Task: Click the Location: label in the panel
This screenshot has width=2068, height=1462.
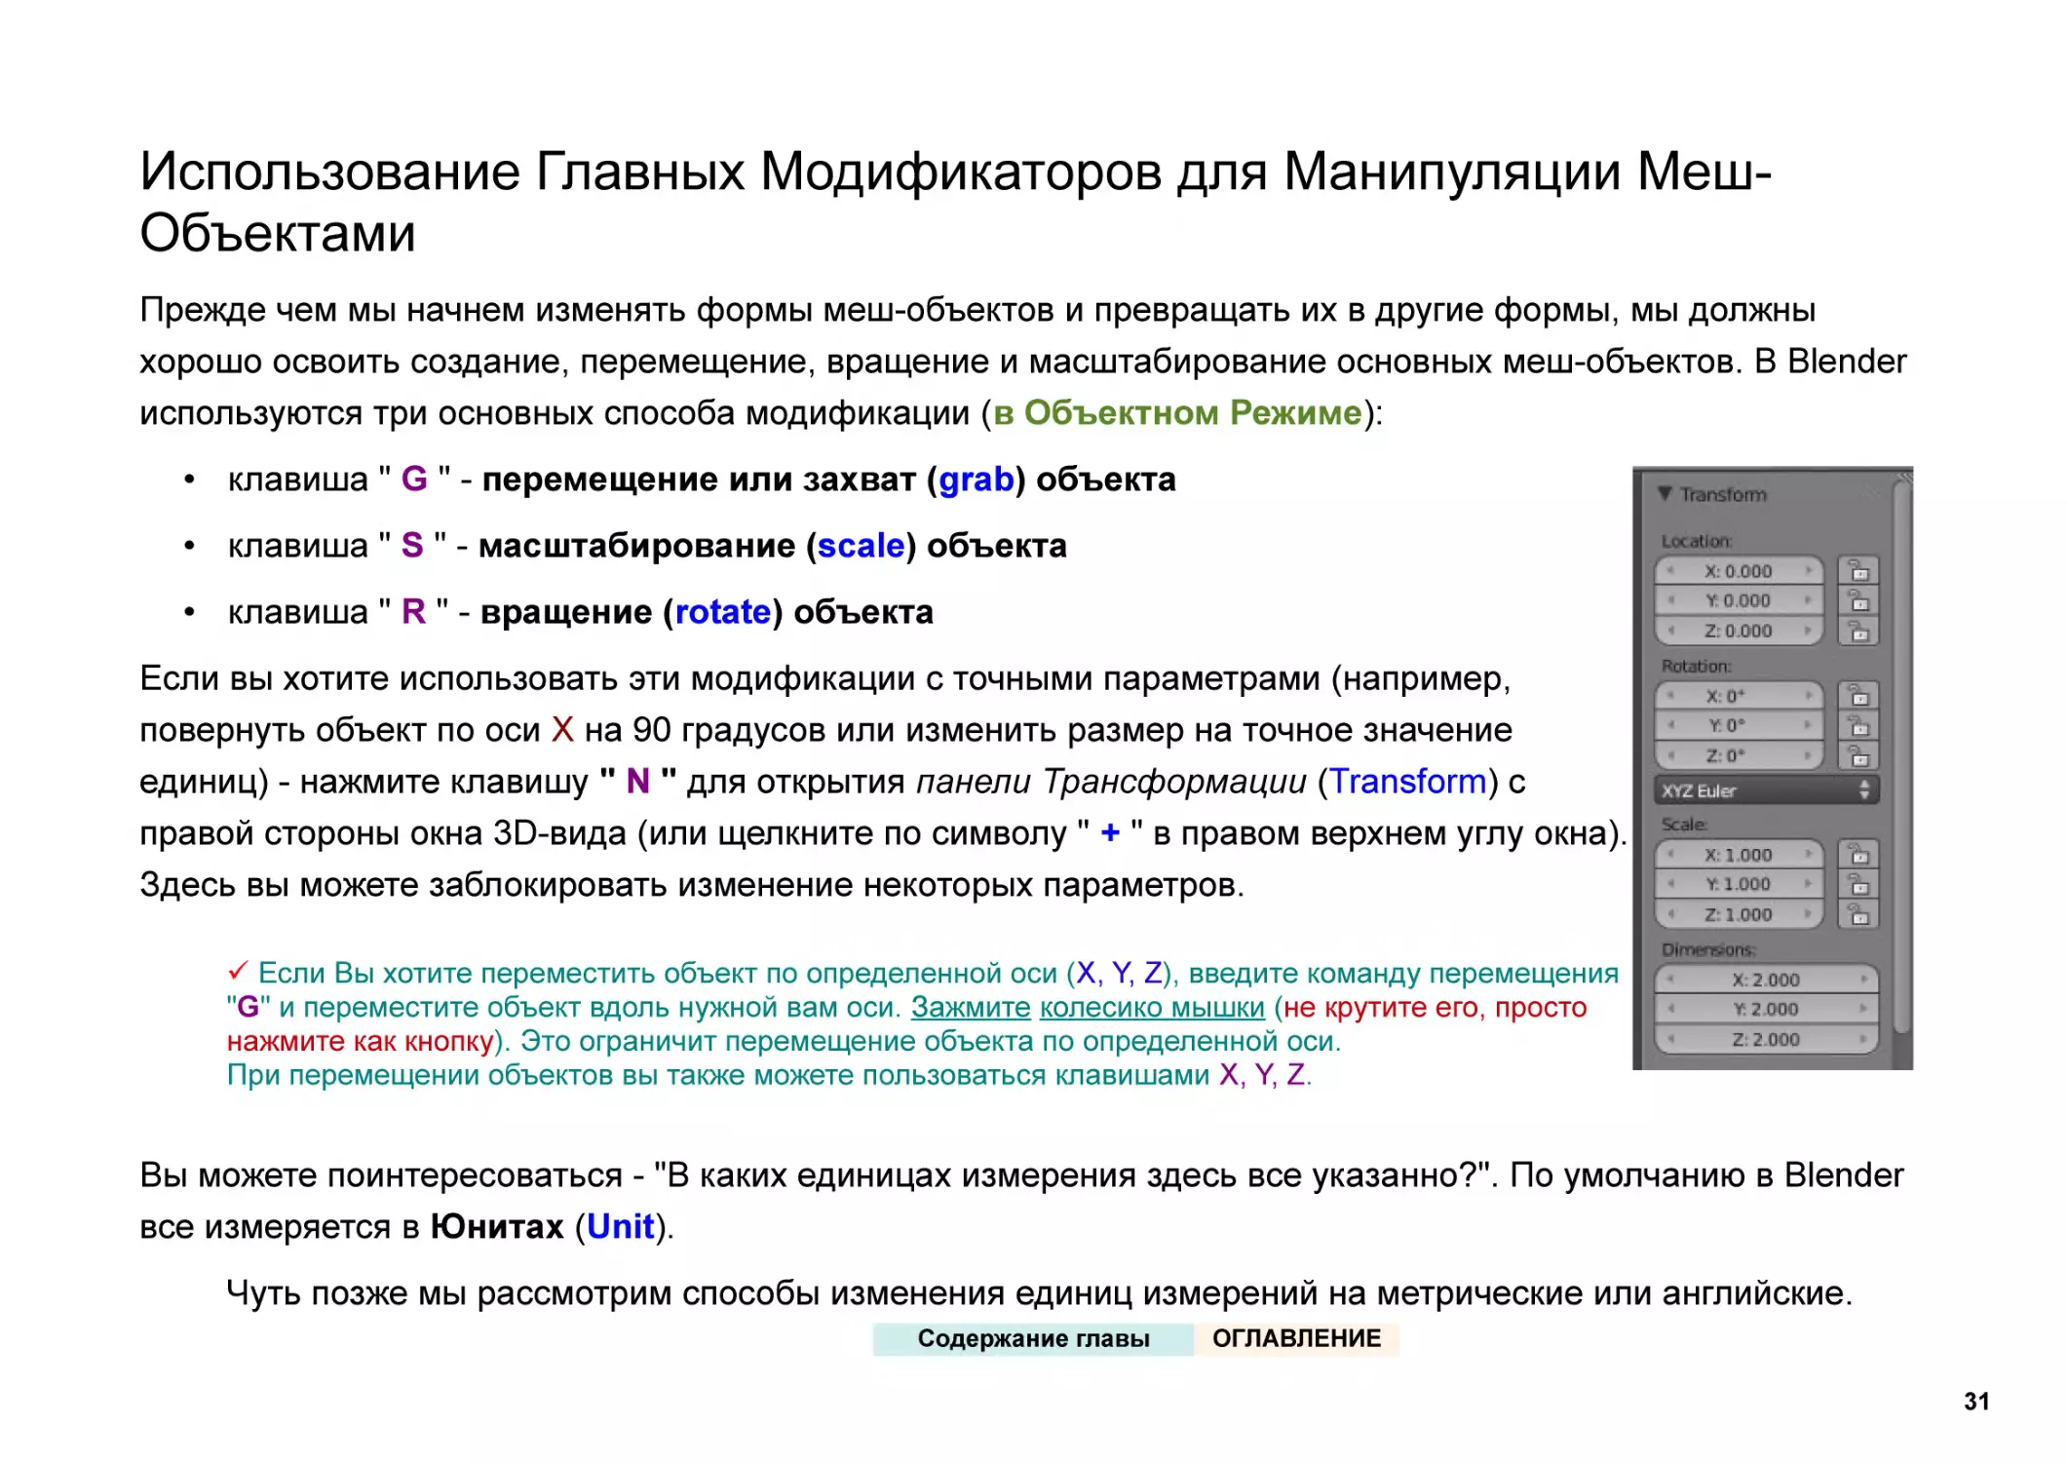Action: [x=1697, y=541]
